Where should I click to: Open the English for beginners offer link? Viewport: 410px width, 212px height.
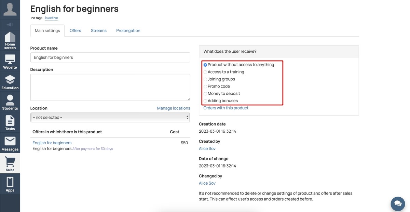[52, 143]
